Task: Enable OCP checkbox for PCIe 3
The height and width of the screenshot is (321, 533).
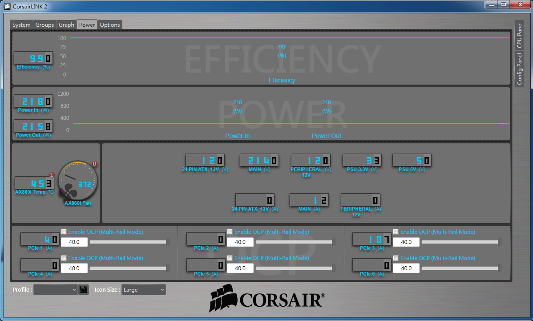Action: click(396, 232)
